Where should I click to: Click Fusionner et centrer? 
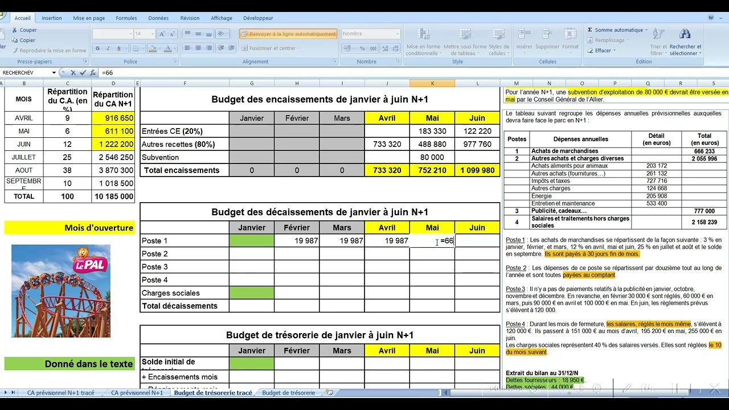click(271, 48)
